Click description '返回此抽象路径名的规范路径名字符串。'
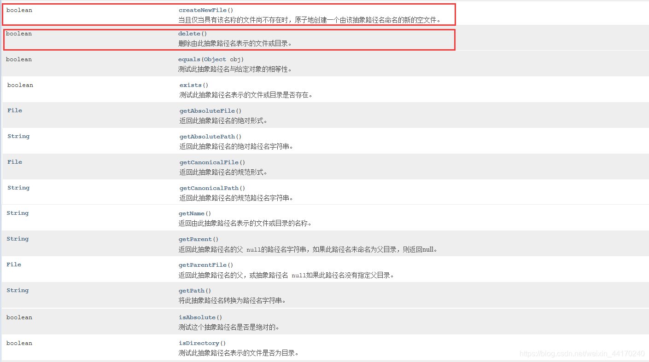Viewport: 649px width, 362px height. (236, 198)
